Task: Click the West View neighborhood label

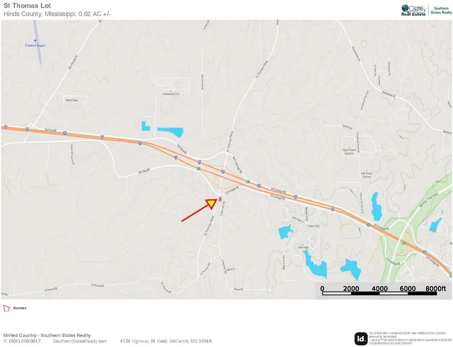Action: 72,100
